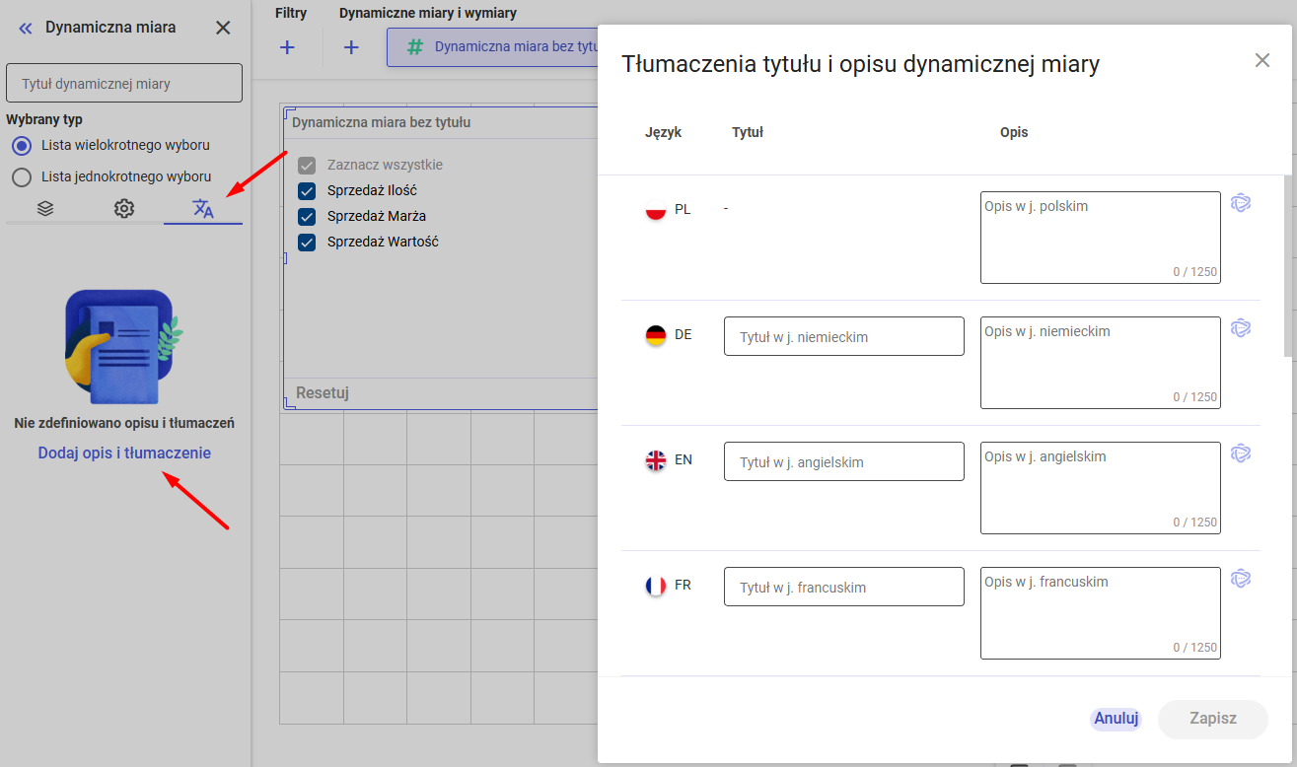Toggle the Sprzedaż Marża checkbox
This screenshot has height=767, width=1297.
[x=307, y=216]
